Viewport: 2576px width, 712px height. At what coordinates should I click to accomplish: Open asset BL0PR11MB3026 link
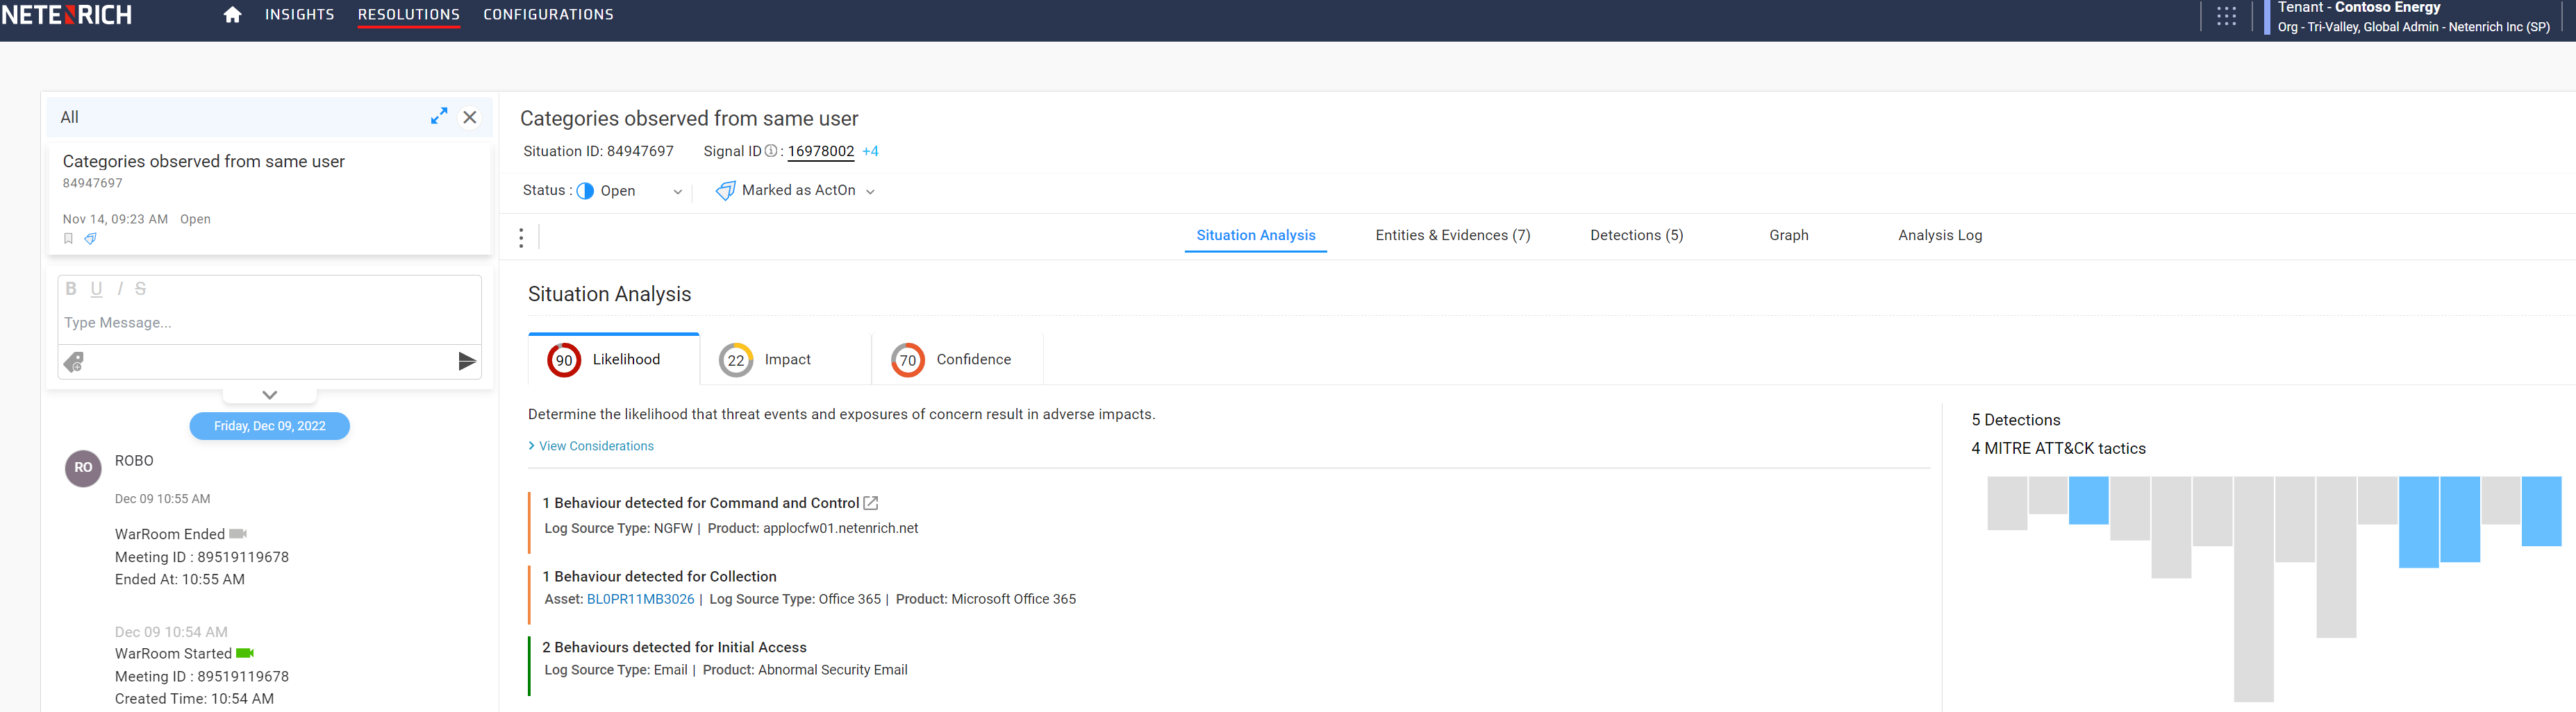(640, 599)
